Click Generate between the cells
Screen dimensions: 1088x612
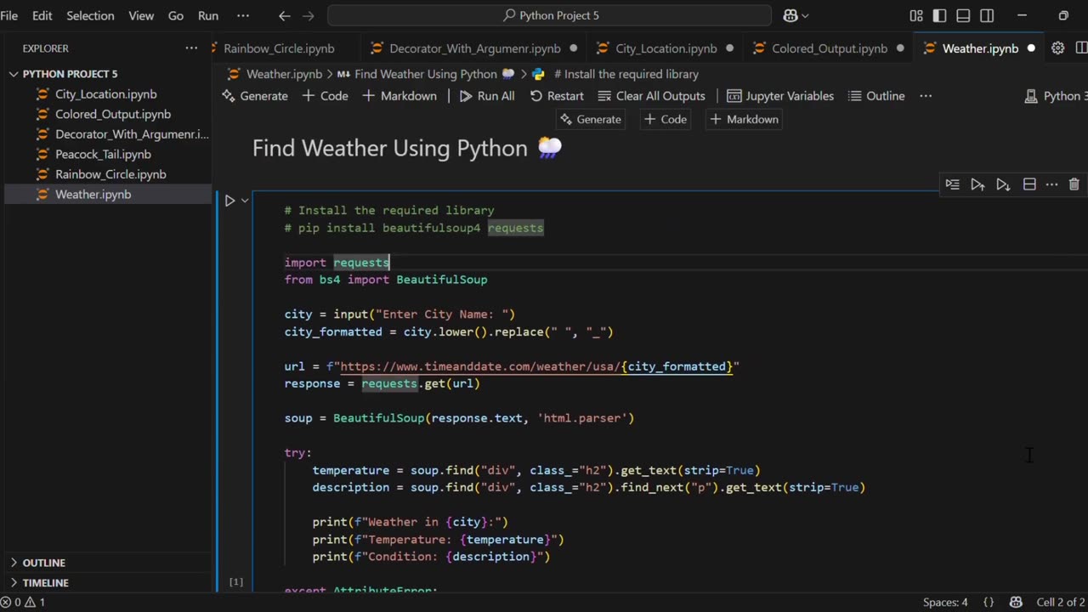click(x=590, y=119)
